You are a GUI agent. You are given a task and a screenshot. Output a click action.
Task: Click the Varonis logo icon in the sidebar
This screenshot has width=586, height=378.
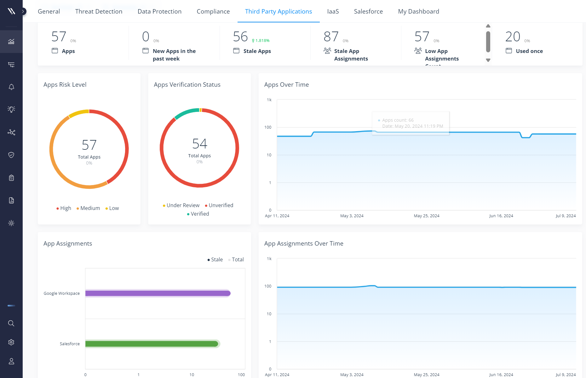(11, 11)
